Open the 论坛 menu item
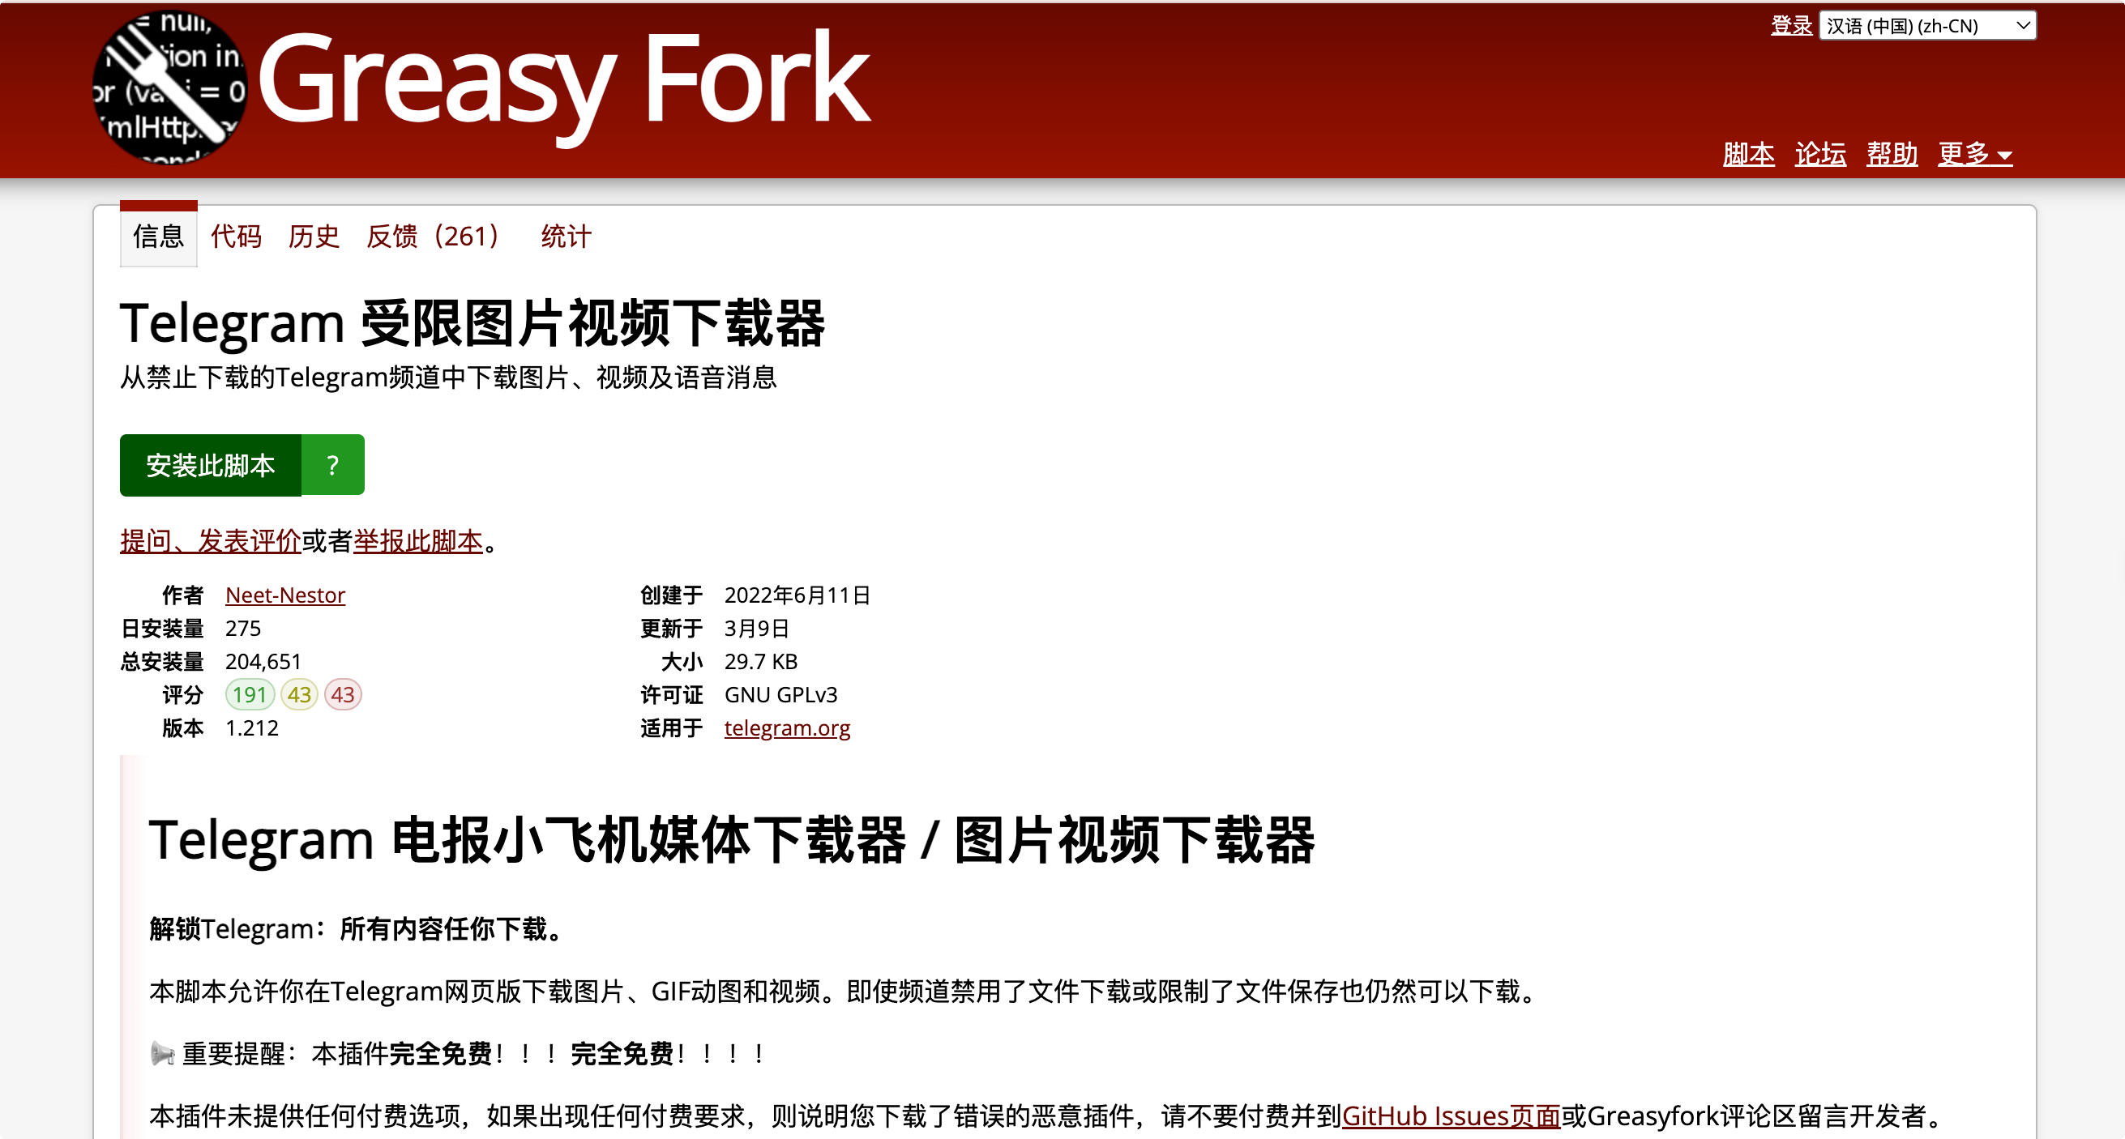Image resolution: width=2125 pixels, height=1139 pixels. pos(1819,154)
